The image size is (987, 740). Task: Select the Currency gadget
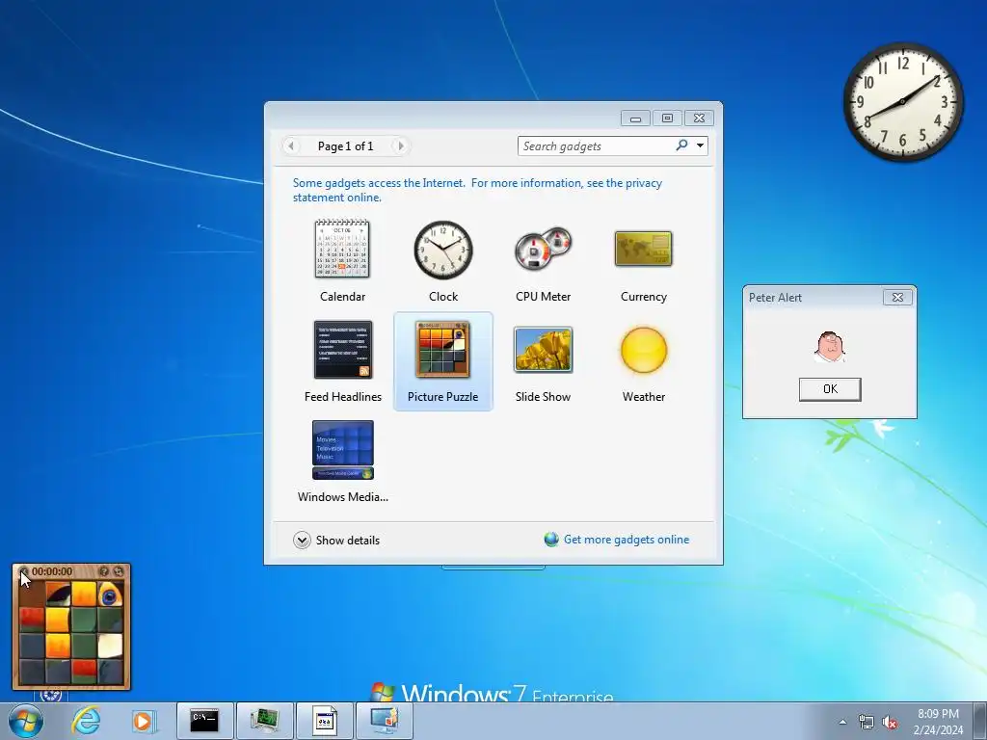(643, 260)
